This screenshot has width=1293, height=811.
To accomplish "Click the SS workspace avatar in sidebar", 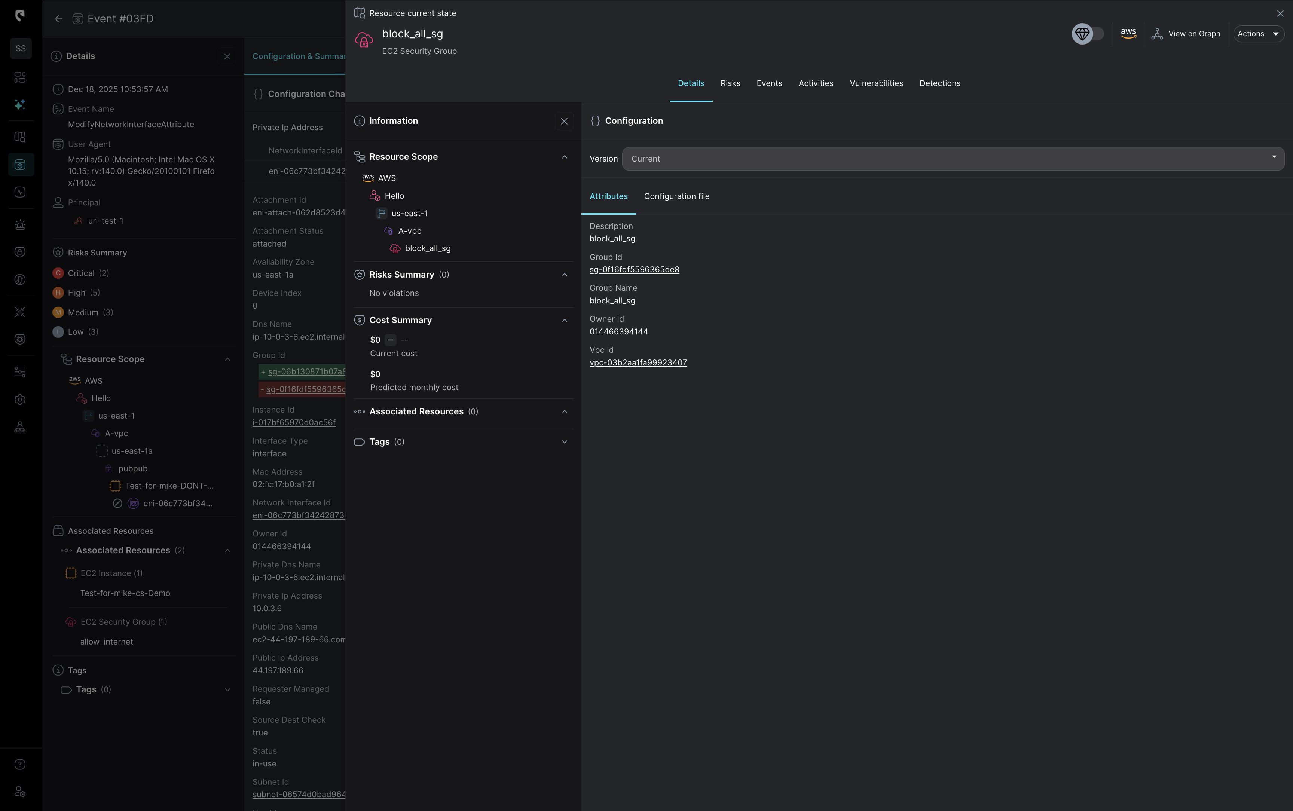I will click(x=21, y=48).
